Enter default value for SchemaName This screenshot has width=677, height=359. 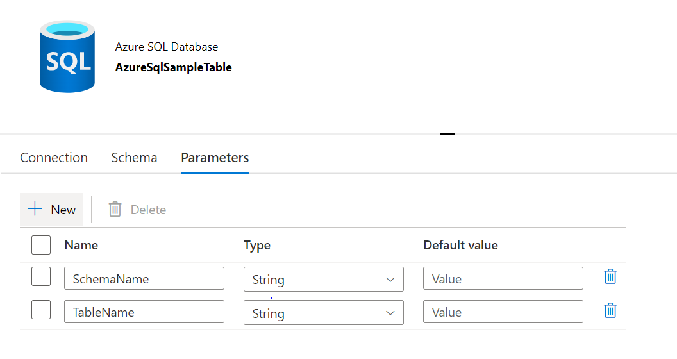coord(503,279)
